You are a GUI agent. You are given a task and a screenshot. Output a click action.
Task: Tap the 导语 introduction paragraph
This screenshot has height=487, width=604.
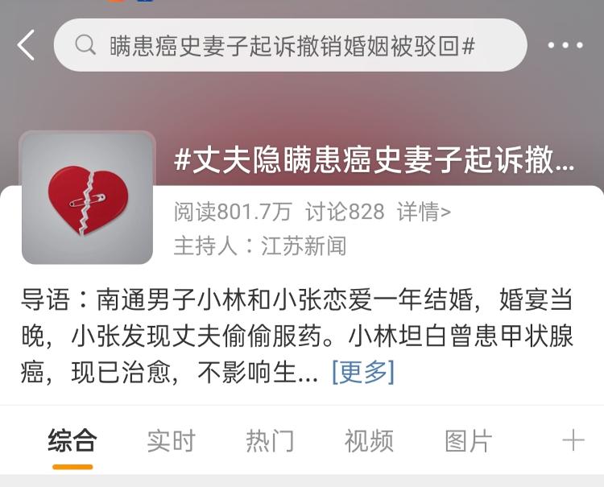coord(297,336)
